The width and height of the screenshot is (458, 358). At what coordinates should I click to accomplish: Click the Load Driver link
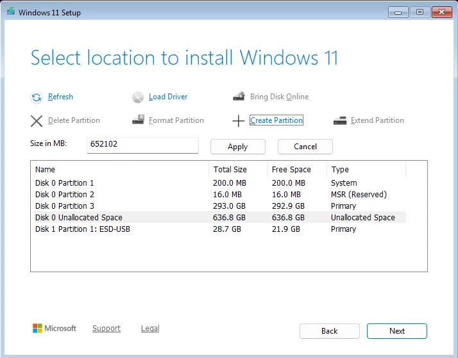pos(168,97)
